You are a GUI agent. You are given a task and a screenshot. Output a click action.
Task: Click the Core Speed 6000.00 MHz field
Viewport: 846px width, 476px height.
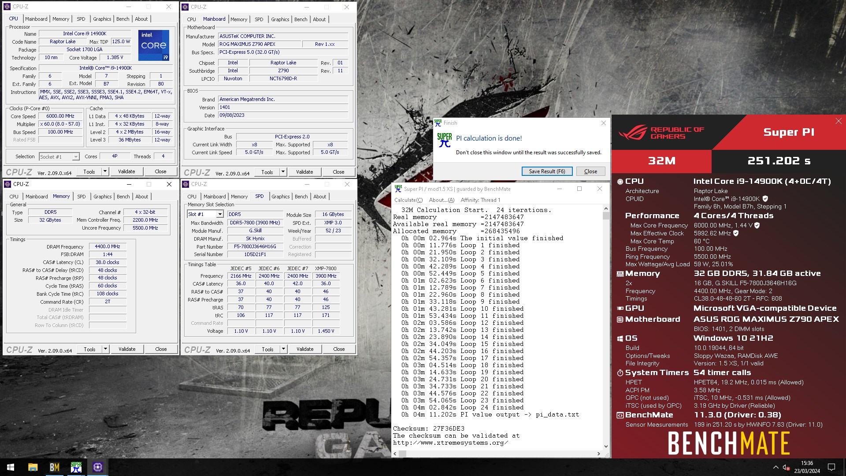click(x=60, y=116)
